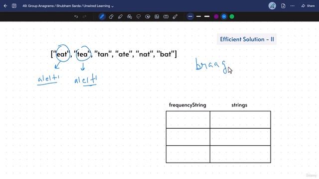Click the word "ate" in the array
This screenshot has height=179, width=319.
pos(124,54)
